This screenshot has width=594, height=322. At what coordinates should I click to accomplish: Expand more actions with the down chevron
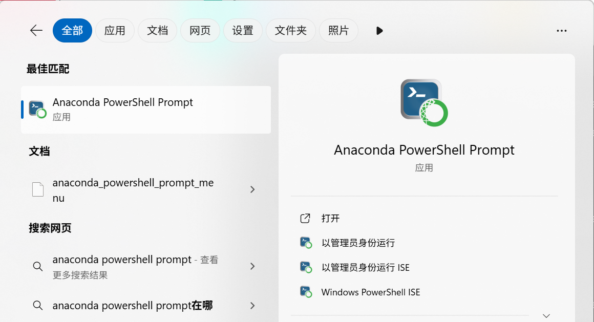tap(546, 315)
